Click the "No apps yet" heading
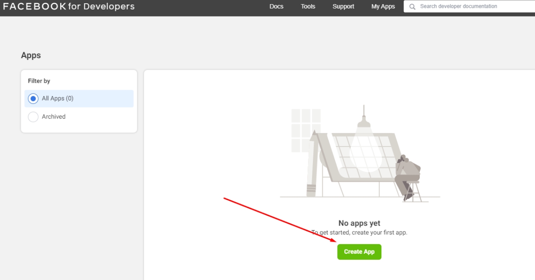 click(359, 223)
